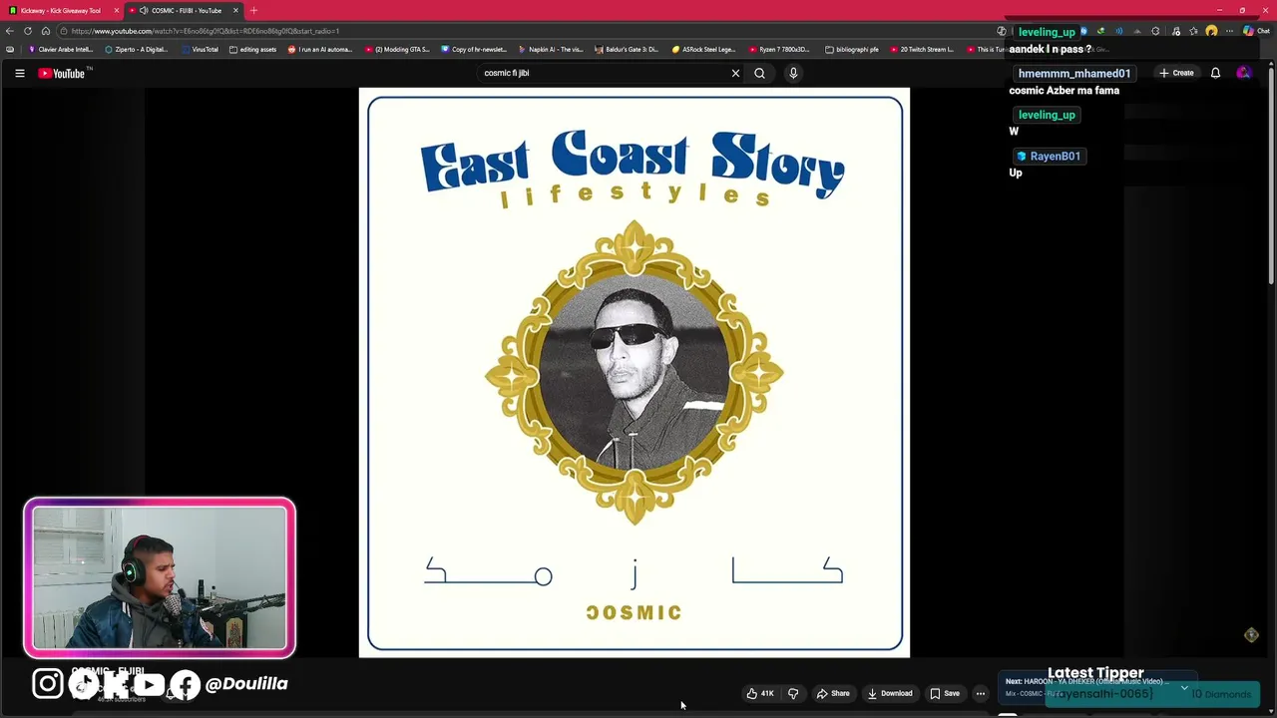The height and width of the screenshot is (718, 1277).
Task: Dislike the video with thumbs down
Action: [x=793, y=693]
